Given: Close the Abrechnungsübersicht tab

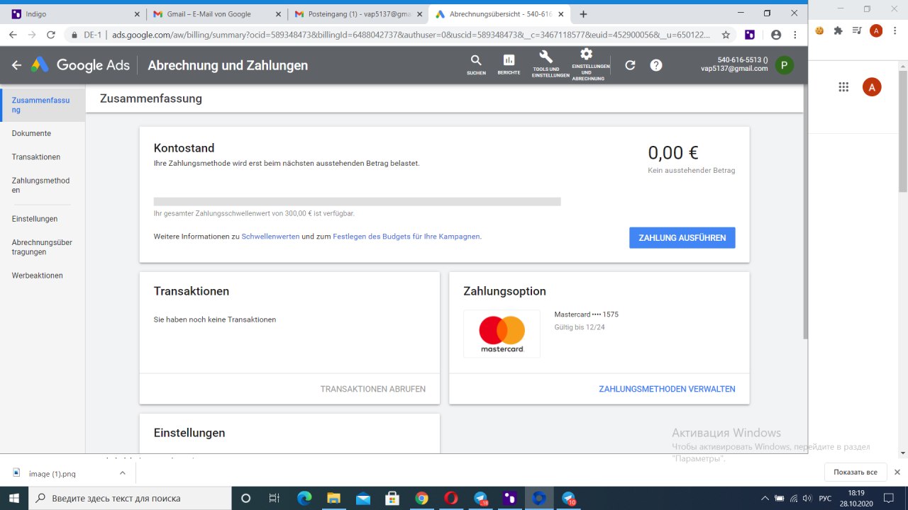Looking at the screenshot, I should [x=560, y=14].
